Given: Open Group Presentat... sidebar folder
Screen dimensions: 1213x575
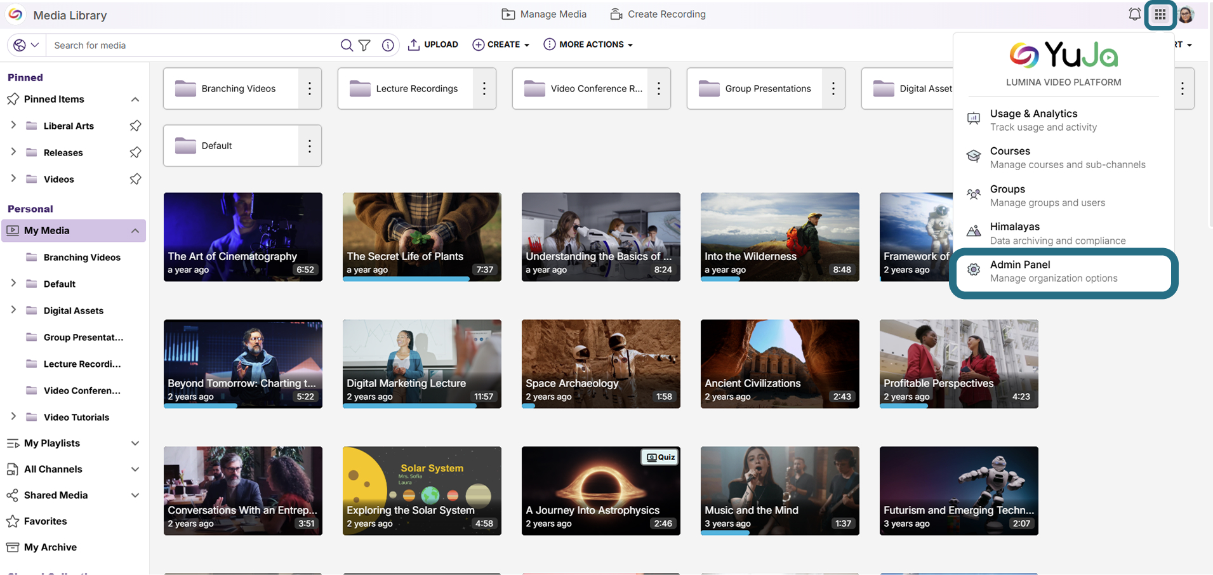Looking at the screenshot, I should click(x=74, y=337).
